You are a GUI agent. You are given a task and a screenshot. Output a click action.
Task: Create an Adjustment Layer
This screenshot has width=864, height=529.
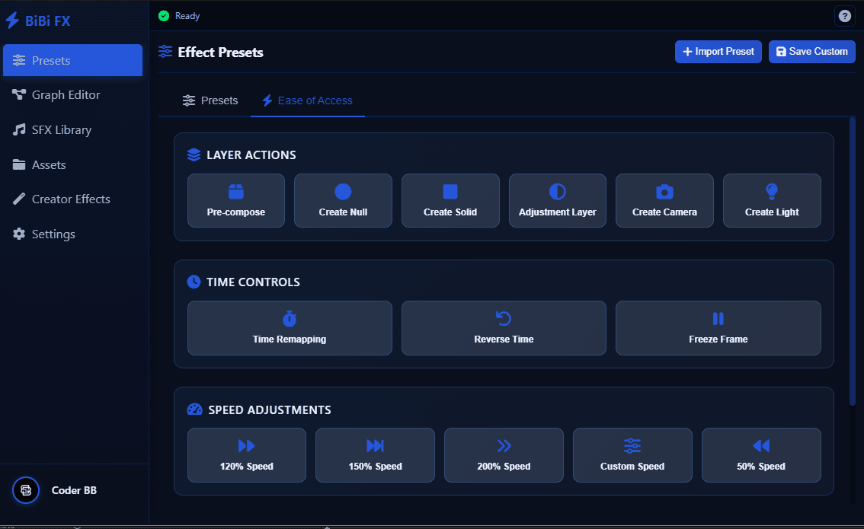pos(558,200)
